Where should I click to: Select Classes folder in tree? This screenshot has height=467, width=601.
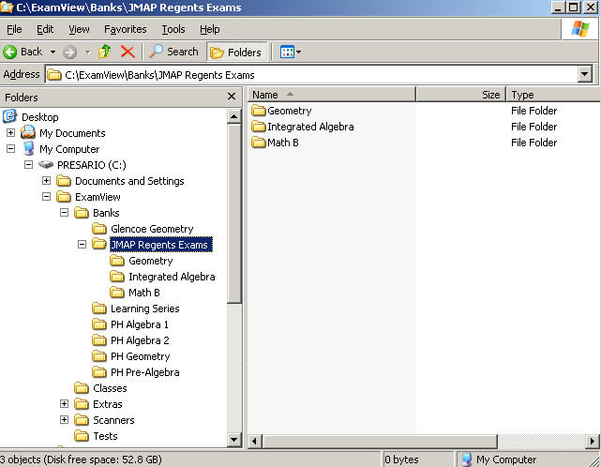[110, 388]
